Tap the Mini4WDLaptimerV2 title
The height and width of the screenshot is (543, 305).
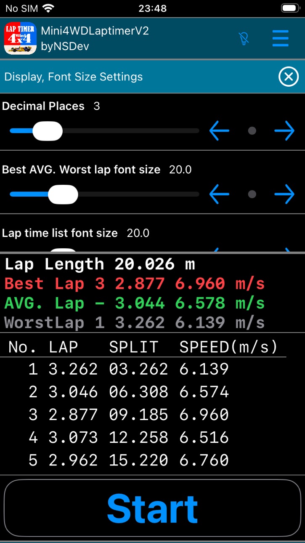coord(95,31)
